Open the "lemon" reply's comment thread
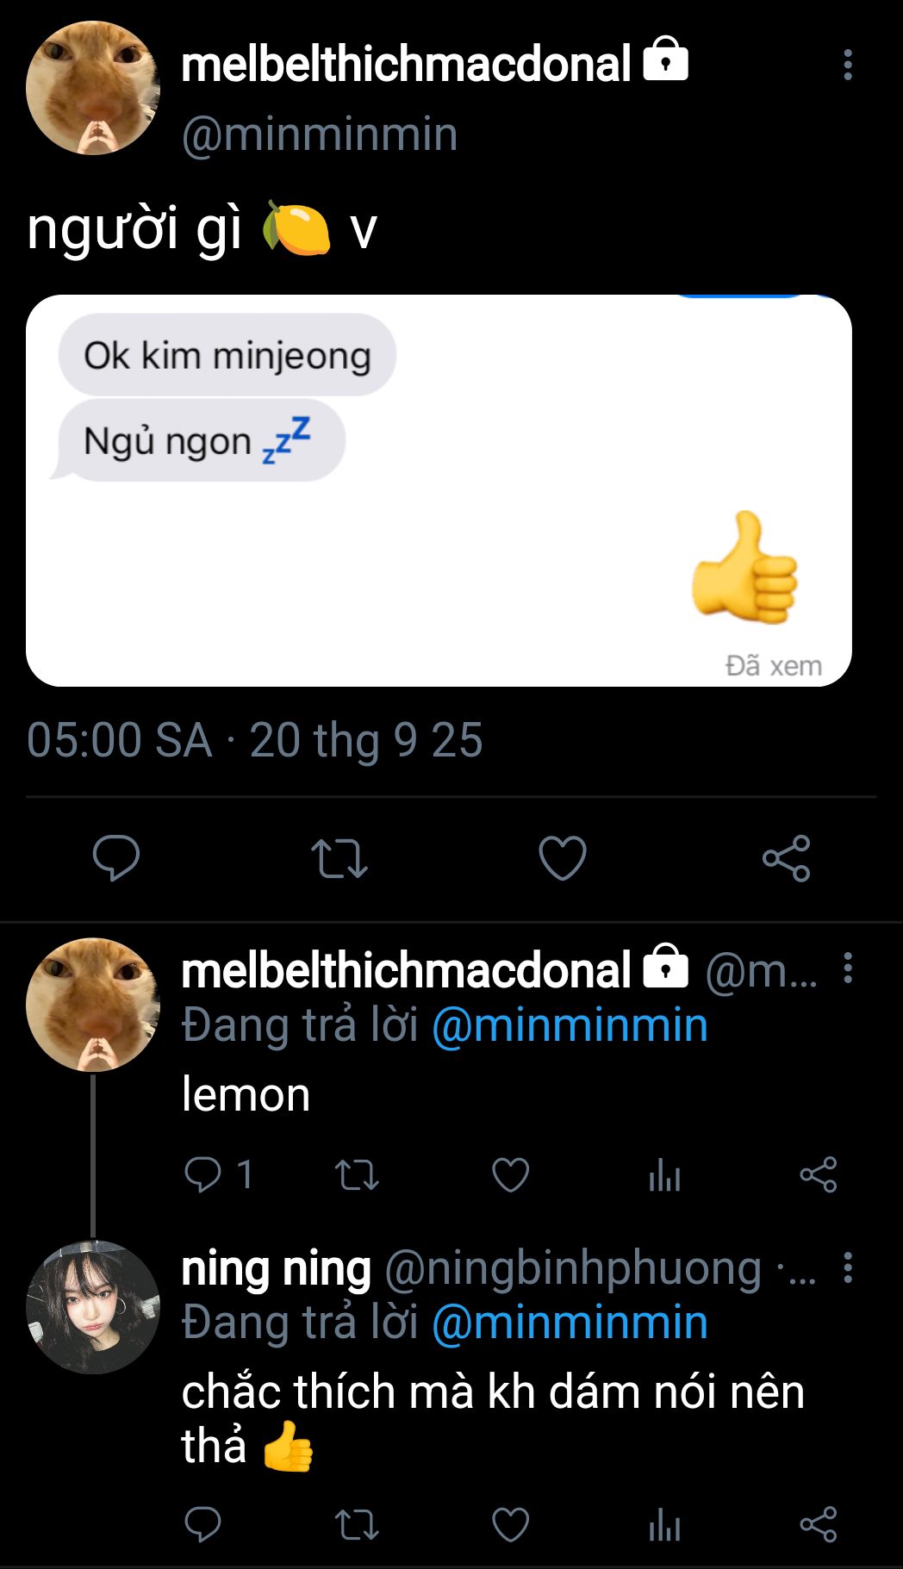Viewport: 903px width, 1569px height. point(204,1174)
